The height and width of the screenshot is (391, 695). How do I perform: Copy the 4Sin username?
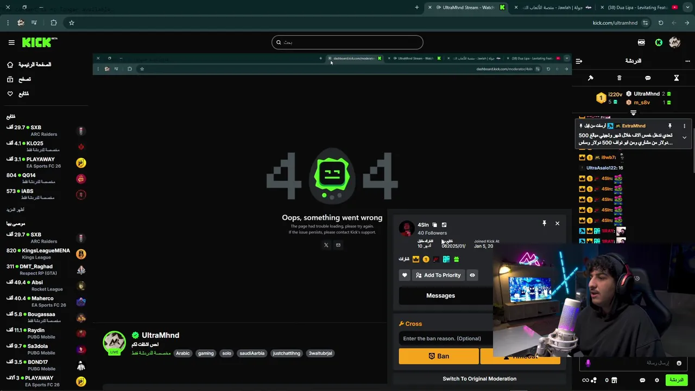[434, 225]
